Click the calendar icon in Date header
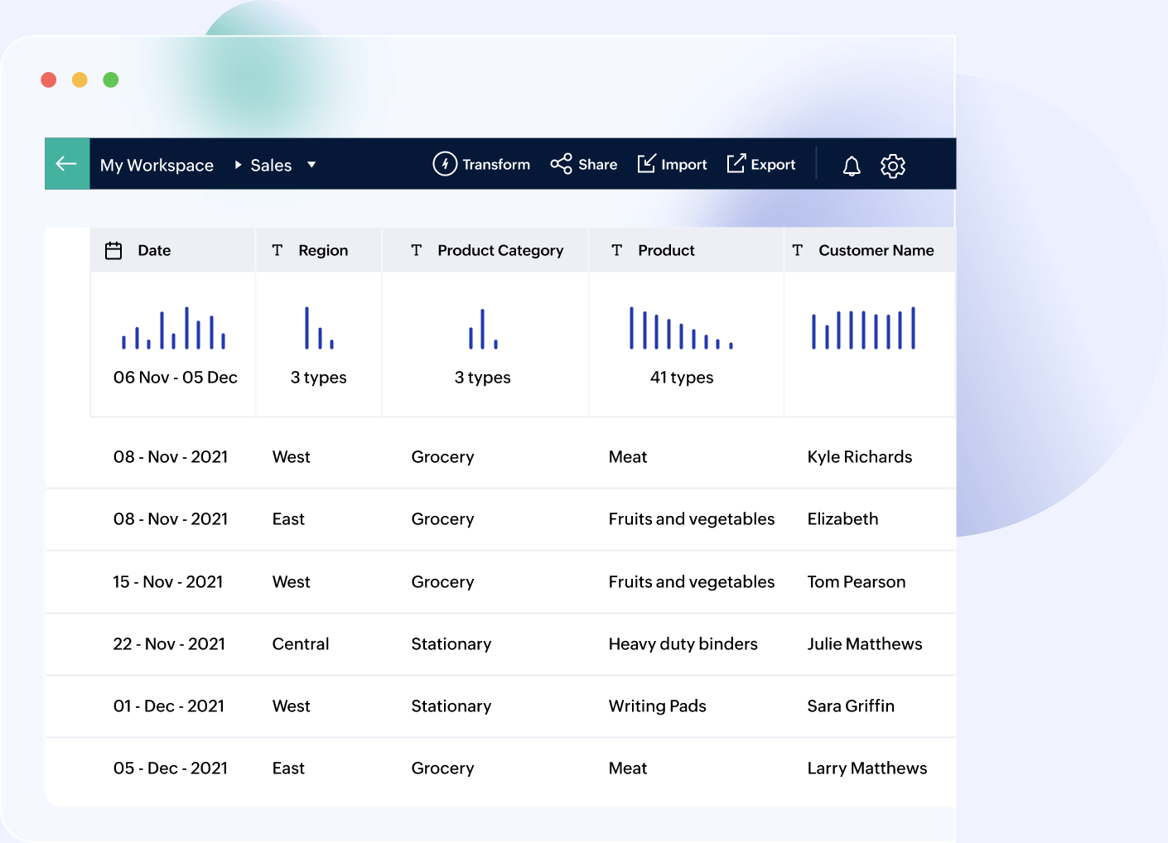This screenshot has width=1168, height=843. tap(113, 250)
